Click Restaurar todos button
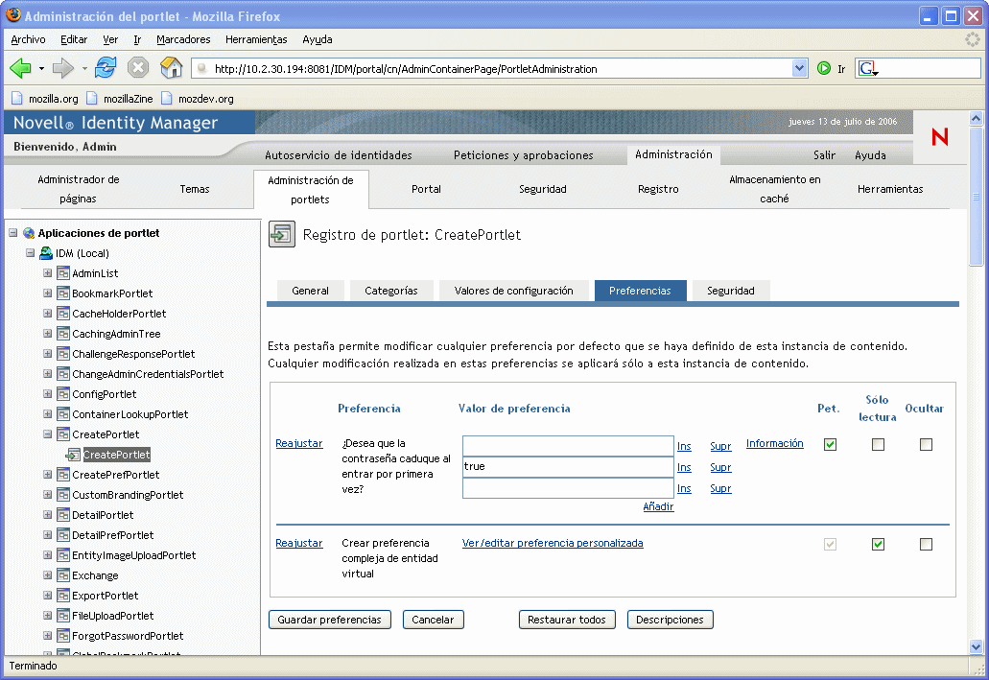989x680 pixels. 566,621
